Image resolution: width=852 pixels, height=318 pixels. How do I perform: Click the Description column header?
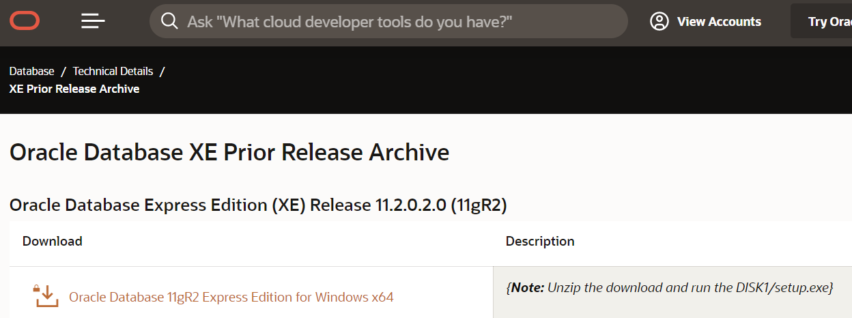[x=540, y=241]
